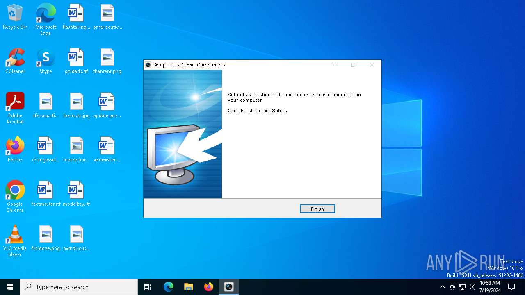Click the Meet Now tray icon
Viewport: 525px width, 295px height.
[452, 287]
